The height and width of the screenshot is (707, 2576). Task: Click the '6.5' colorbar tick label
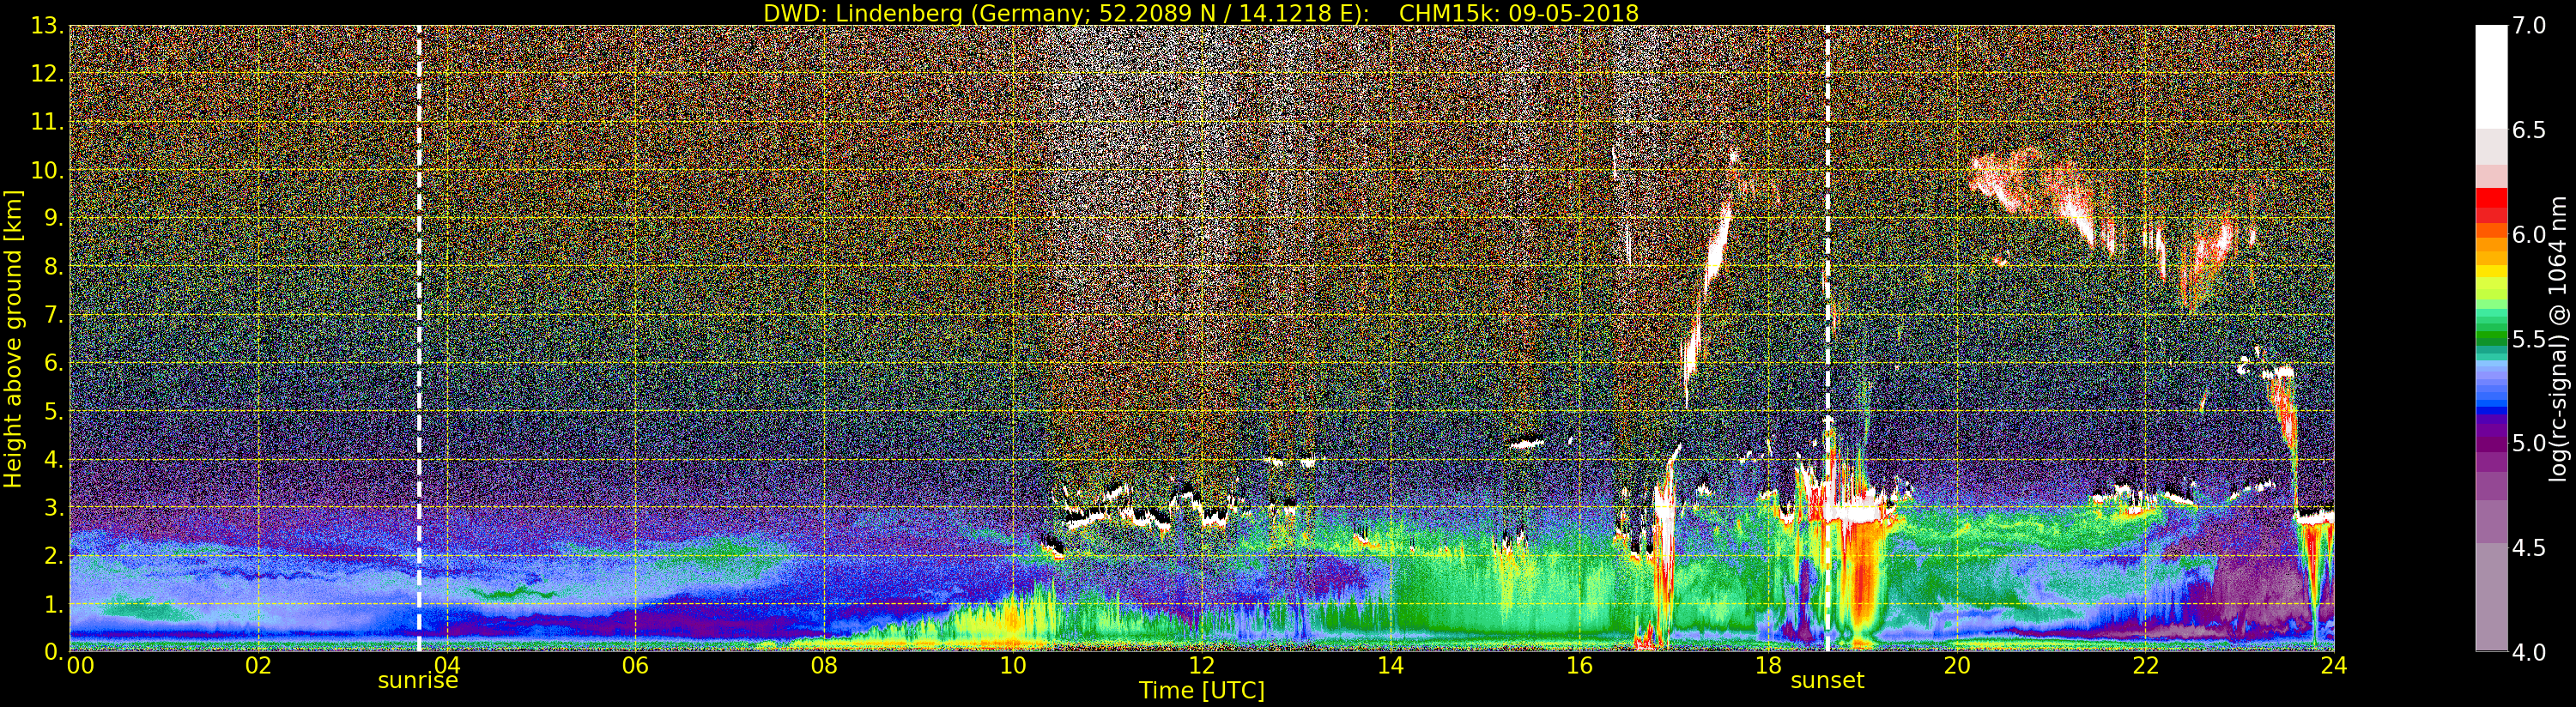pos(2529,130)
